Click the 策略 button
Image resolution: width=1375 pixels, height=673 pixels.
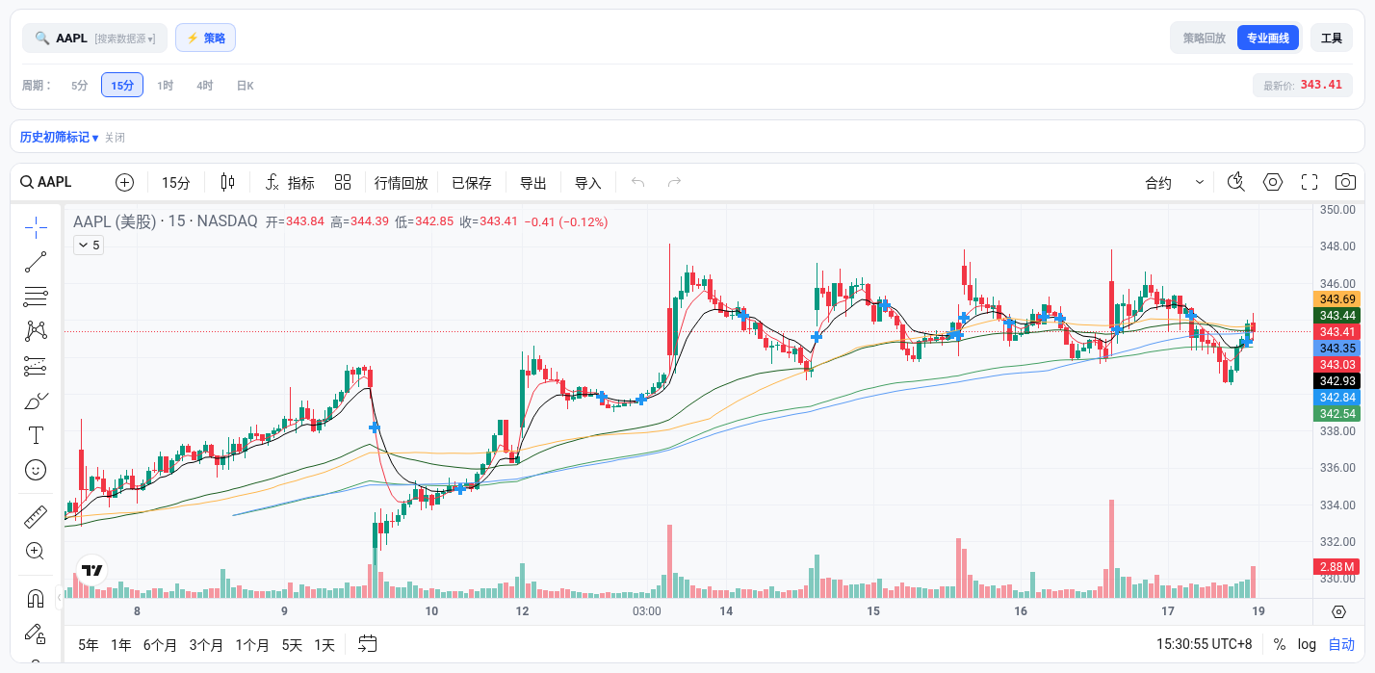tap(205, 38)
